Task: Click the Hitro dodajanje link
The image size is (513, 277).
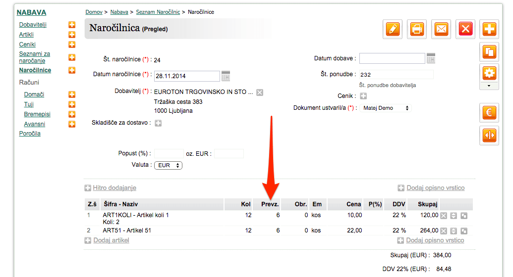Action: [x=114, y=188]
